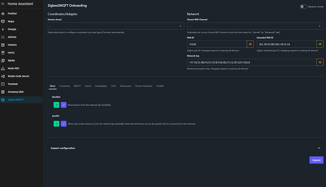Focus the Network key input field

(251, 62)
